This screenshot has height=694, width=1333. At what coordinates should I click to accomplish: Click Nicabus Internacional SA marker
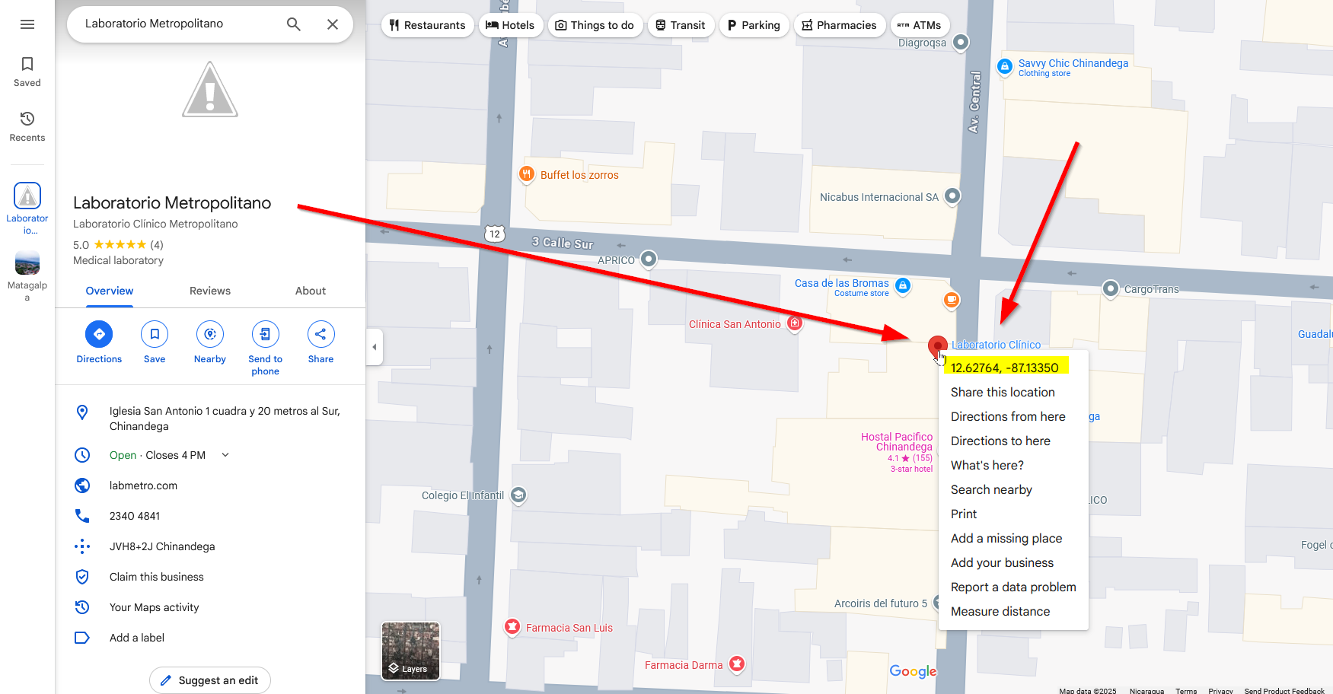coord(952,196)
